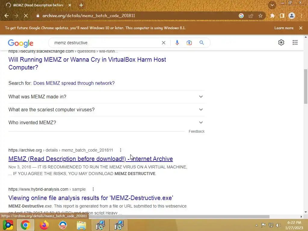The width and height of the screenshot is (308, 231).
Task: Open the Action Center flag icon
Action: coord(263,225)
